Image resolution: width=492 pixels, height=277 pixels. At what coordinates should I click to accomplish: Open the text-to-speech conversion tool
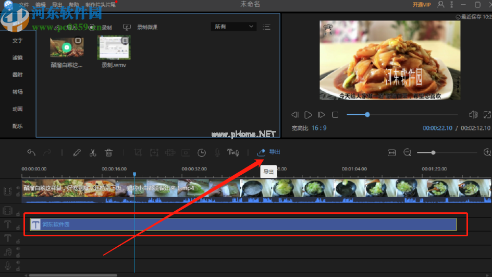pos(233,153)
